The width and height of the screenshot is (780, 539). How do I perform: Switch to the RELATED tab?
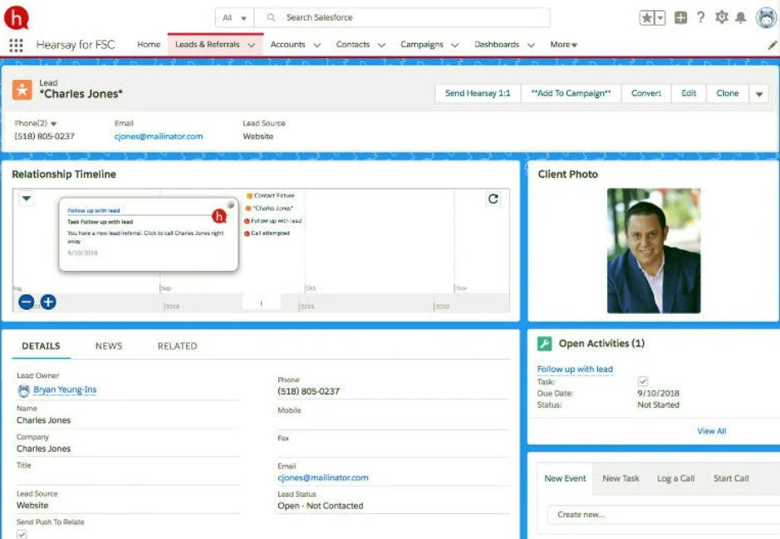[x=177, y=346]
